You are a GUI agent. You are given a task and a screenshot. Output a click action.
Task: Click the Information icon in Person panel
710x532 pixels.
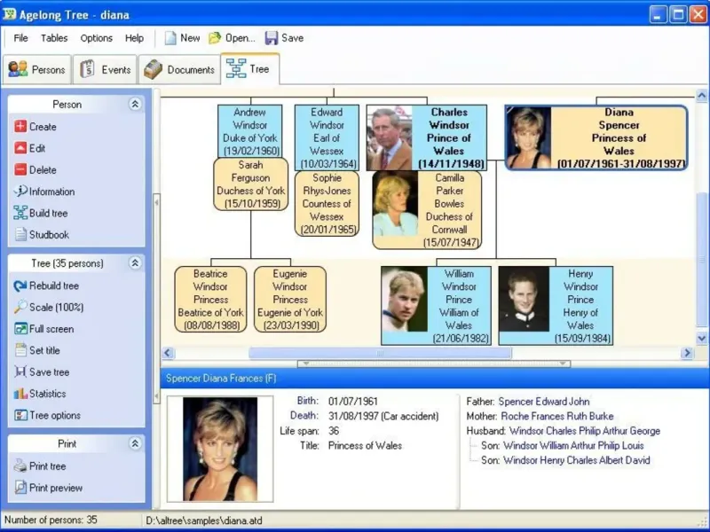pos(20,191)
